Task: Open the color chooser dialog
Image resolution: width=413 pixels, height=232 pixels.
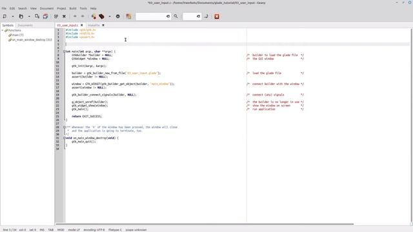Action: click(x=128, y=16)
